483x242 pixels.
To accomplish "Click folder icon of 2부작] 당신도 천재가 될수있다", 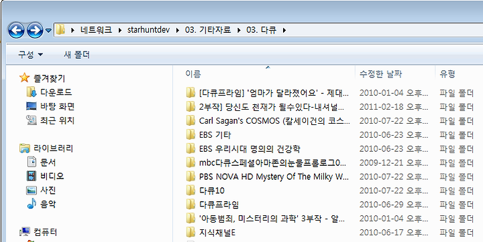I will pyautogui.click(x=191, y=106).
